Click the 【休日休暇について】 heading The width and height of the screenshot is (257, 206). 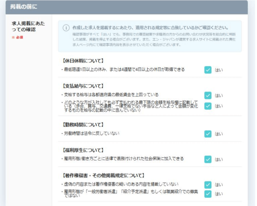click(x=83, y=61)
